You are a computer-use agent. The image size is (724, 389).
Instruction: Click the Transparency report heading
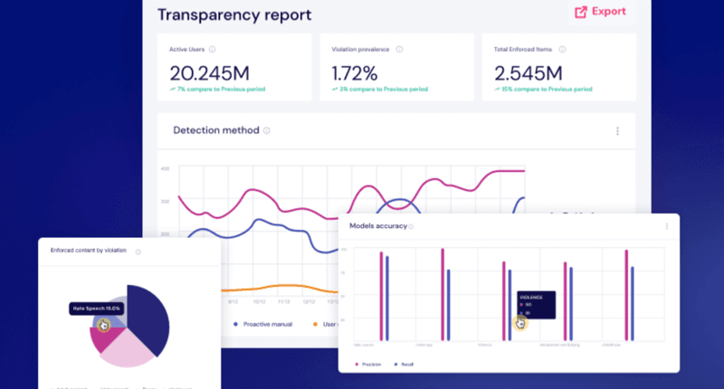coord(234,14)
